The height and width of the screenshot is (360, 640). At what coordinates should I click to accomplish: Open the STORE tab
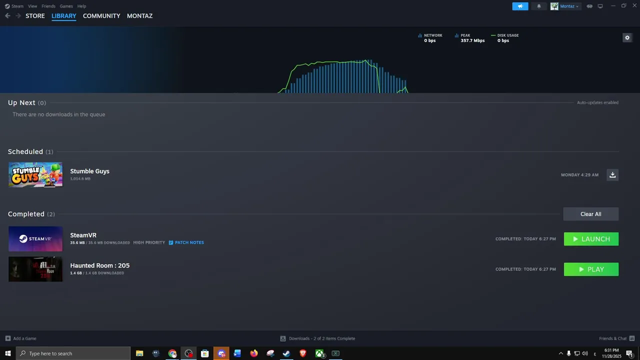tap(35, 16)
